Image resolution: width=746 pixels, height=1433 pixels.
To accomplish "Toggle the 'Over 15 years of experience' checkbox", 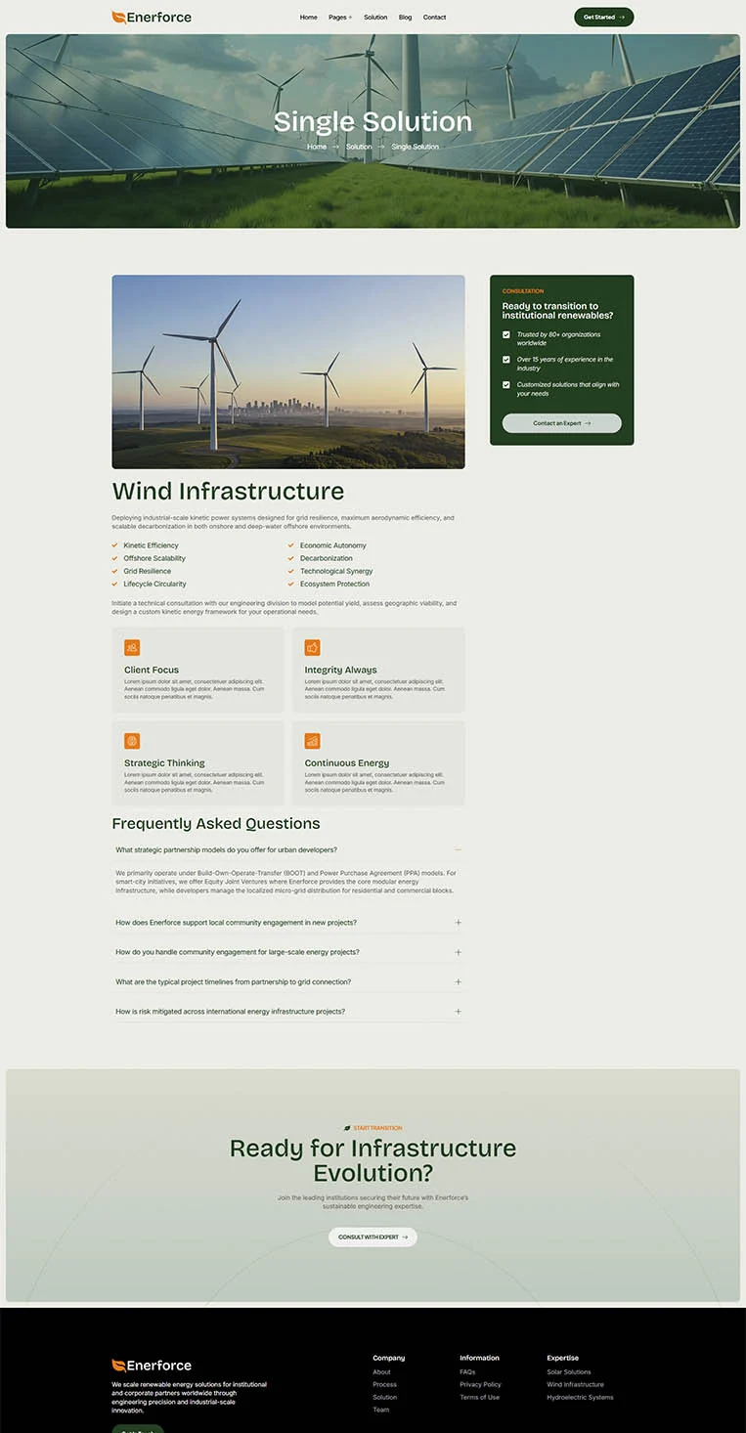I will click(x=506, y=360).
